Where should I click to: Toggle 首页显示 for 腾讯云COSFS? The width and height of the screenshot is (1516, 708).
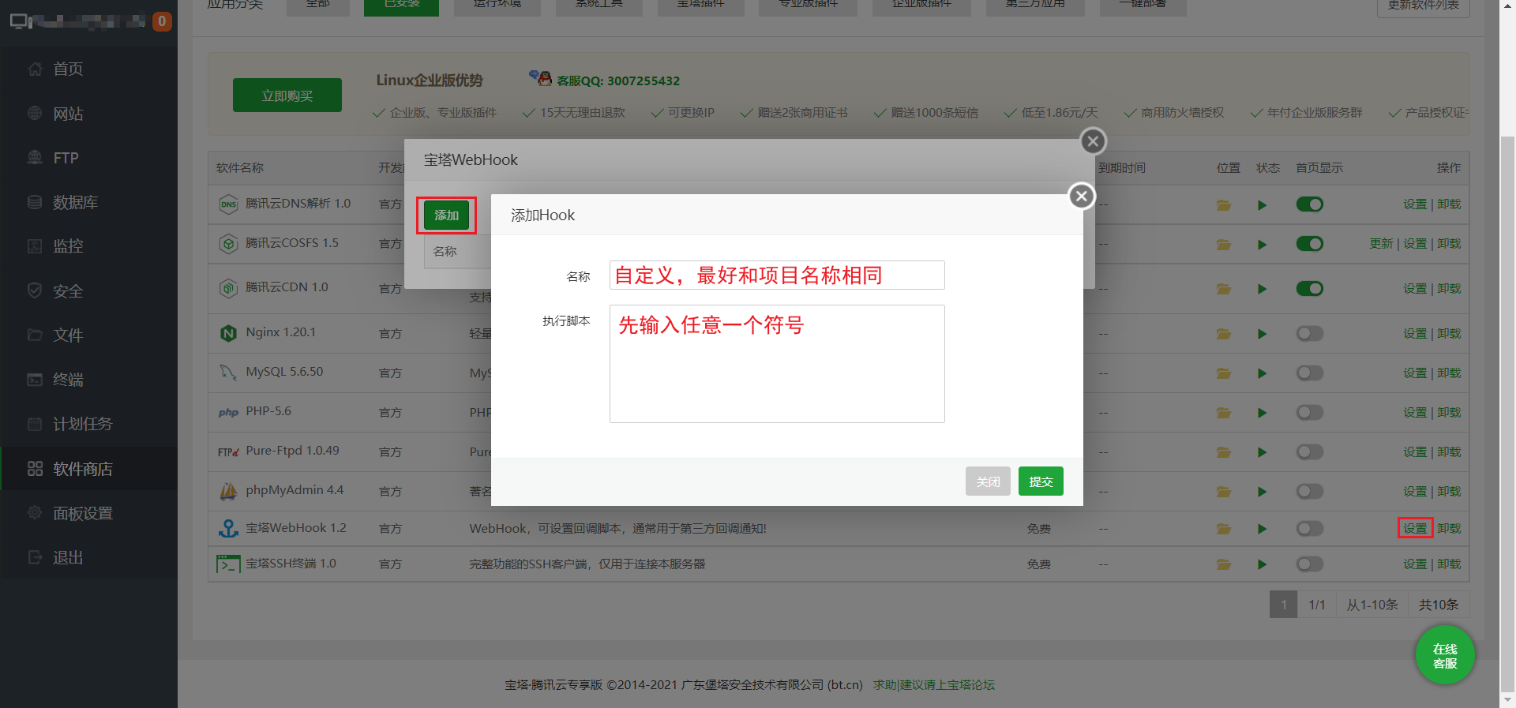1309,244
